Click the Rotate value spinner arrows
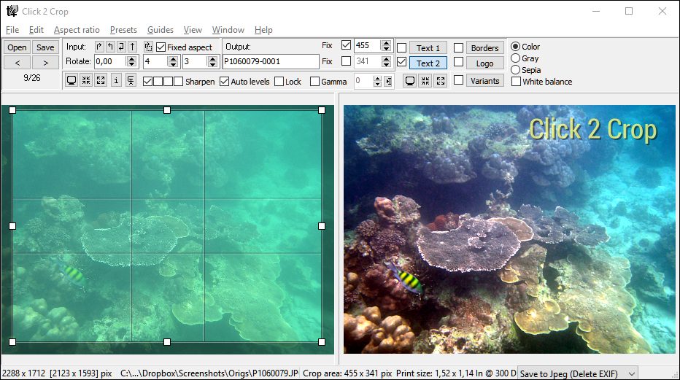Screen dimensions: 680x380 point(132,61)
